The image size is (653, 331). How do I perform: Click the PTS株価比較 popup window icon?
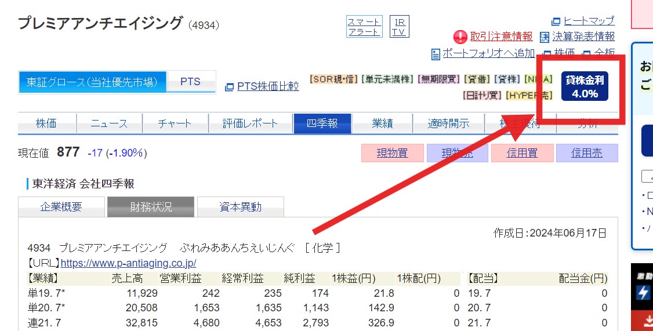[229, 87]
